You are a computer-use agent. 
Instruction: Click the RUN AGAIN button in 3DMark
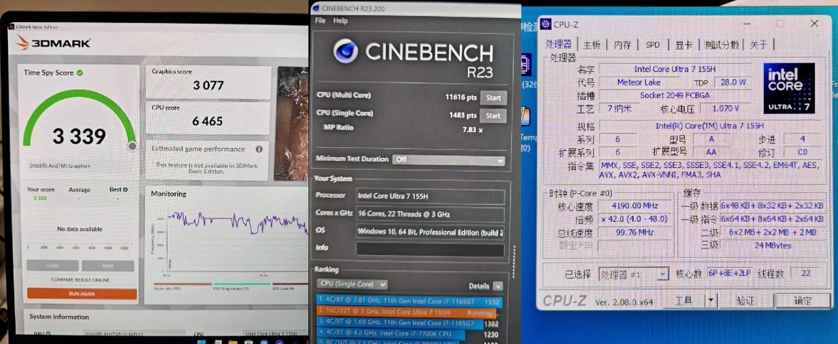pyautogui.click(x=82, y=294)
